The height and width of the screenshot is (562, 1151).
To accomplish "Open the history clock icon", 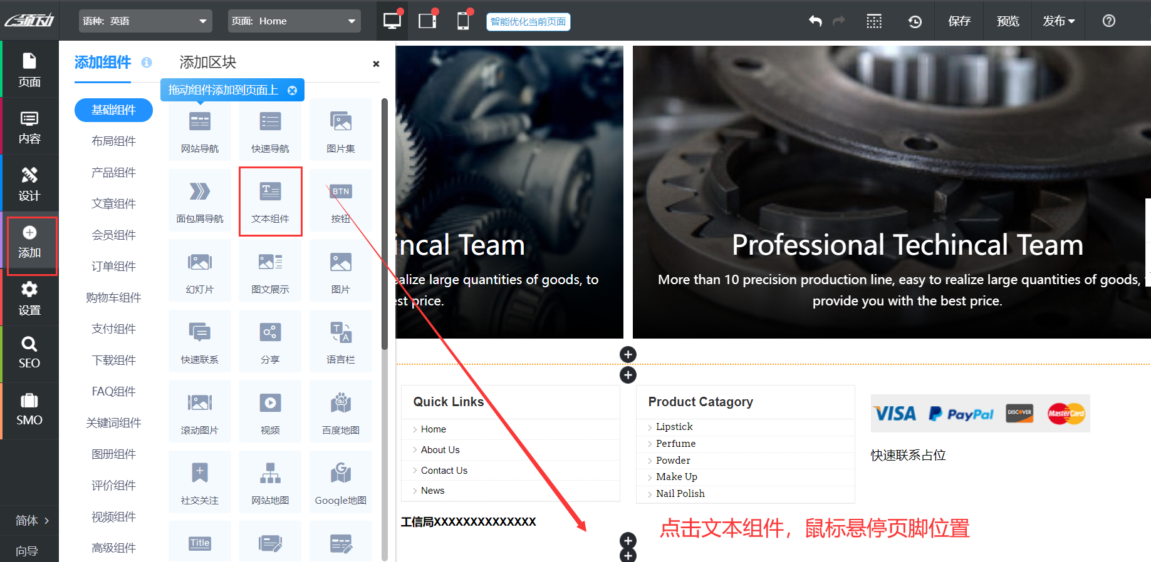I will (x=915, y=21).
